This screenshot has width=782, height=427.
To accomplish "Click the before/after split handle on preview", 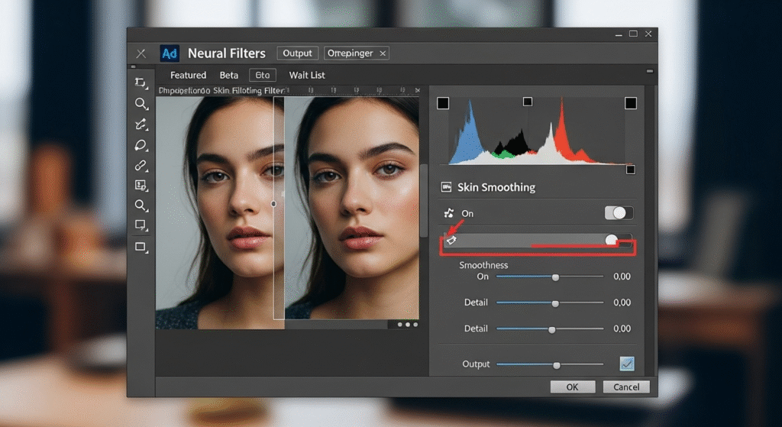I will pyautogui.click(x=274, y=203).
